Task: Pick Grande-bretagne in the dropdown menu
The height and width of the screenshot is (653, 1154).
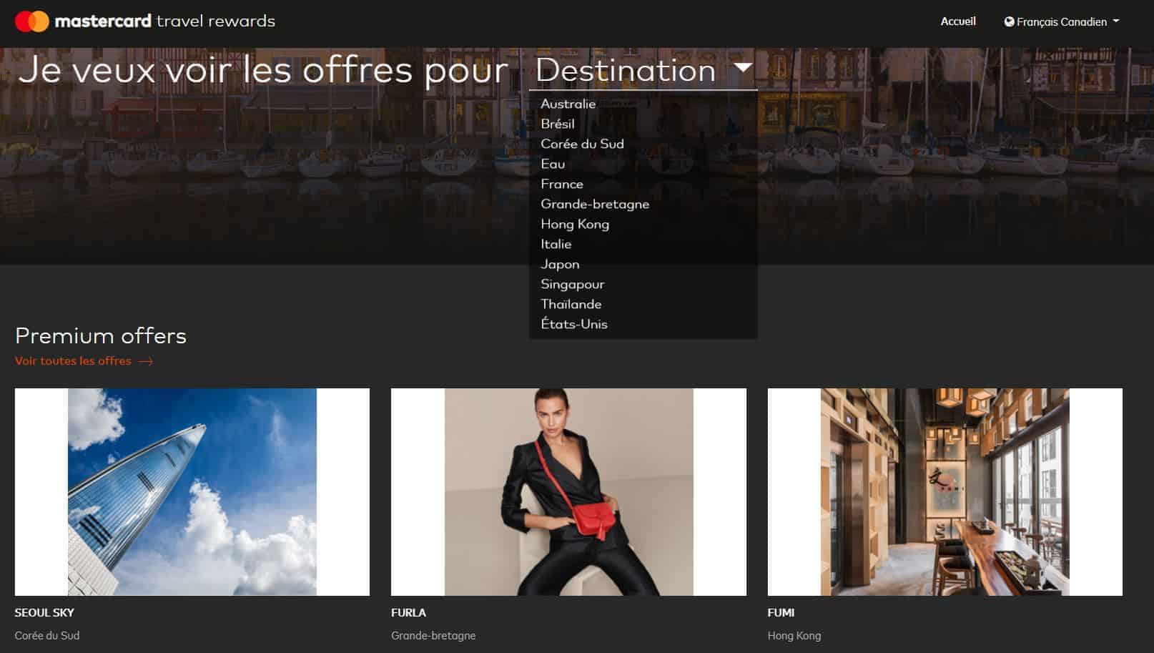Action: coord(595,204)
